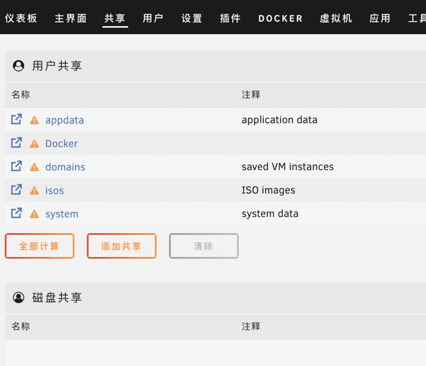The width and height of the screenshot is (426, 366).
Task: Click the browse icon next to appdata
Action: pyautogui.click(x=17, y=119)
